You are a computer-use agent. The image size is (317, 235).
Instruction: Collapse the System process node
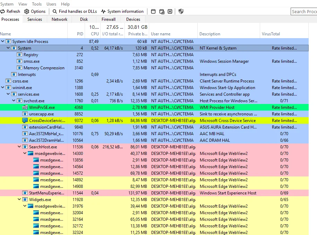pos(8,48)
